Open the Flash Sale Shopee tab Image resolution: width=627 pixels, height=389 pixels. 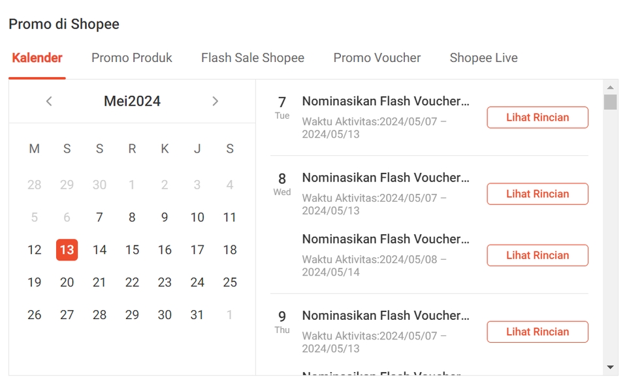[253, 58]
